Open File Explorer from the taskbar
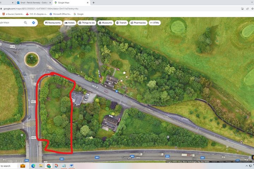 pyautogui.click(x=41, y=166)
